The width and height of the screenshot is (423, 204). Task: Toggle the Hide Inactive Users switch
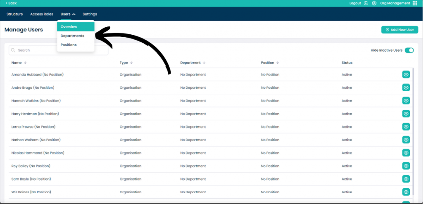click(x=409, y=50)
